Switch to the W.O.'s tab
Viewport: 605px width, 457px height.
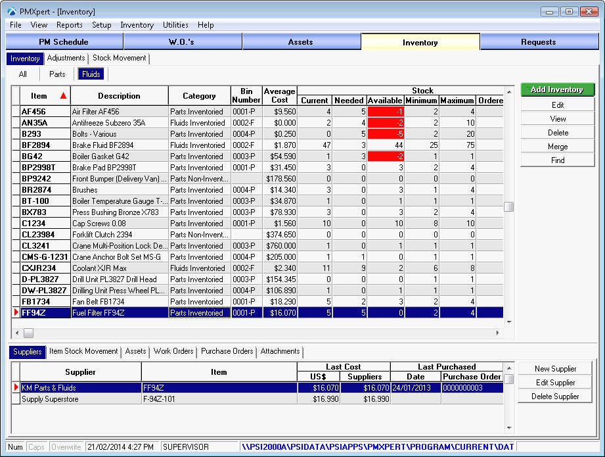tap(182, 41)
